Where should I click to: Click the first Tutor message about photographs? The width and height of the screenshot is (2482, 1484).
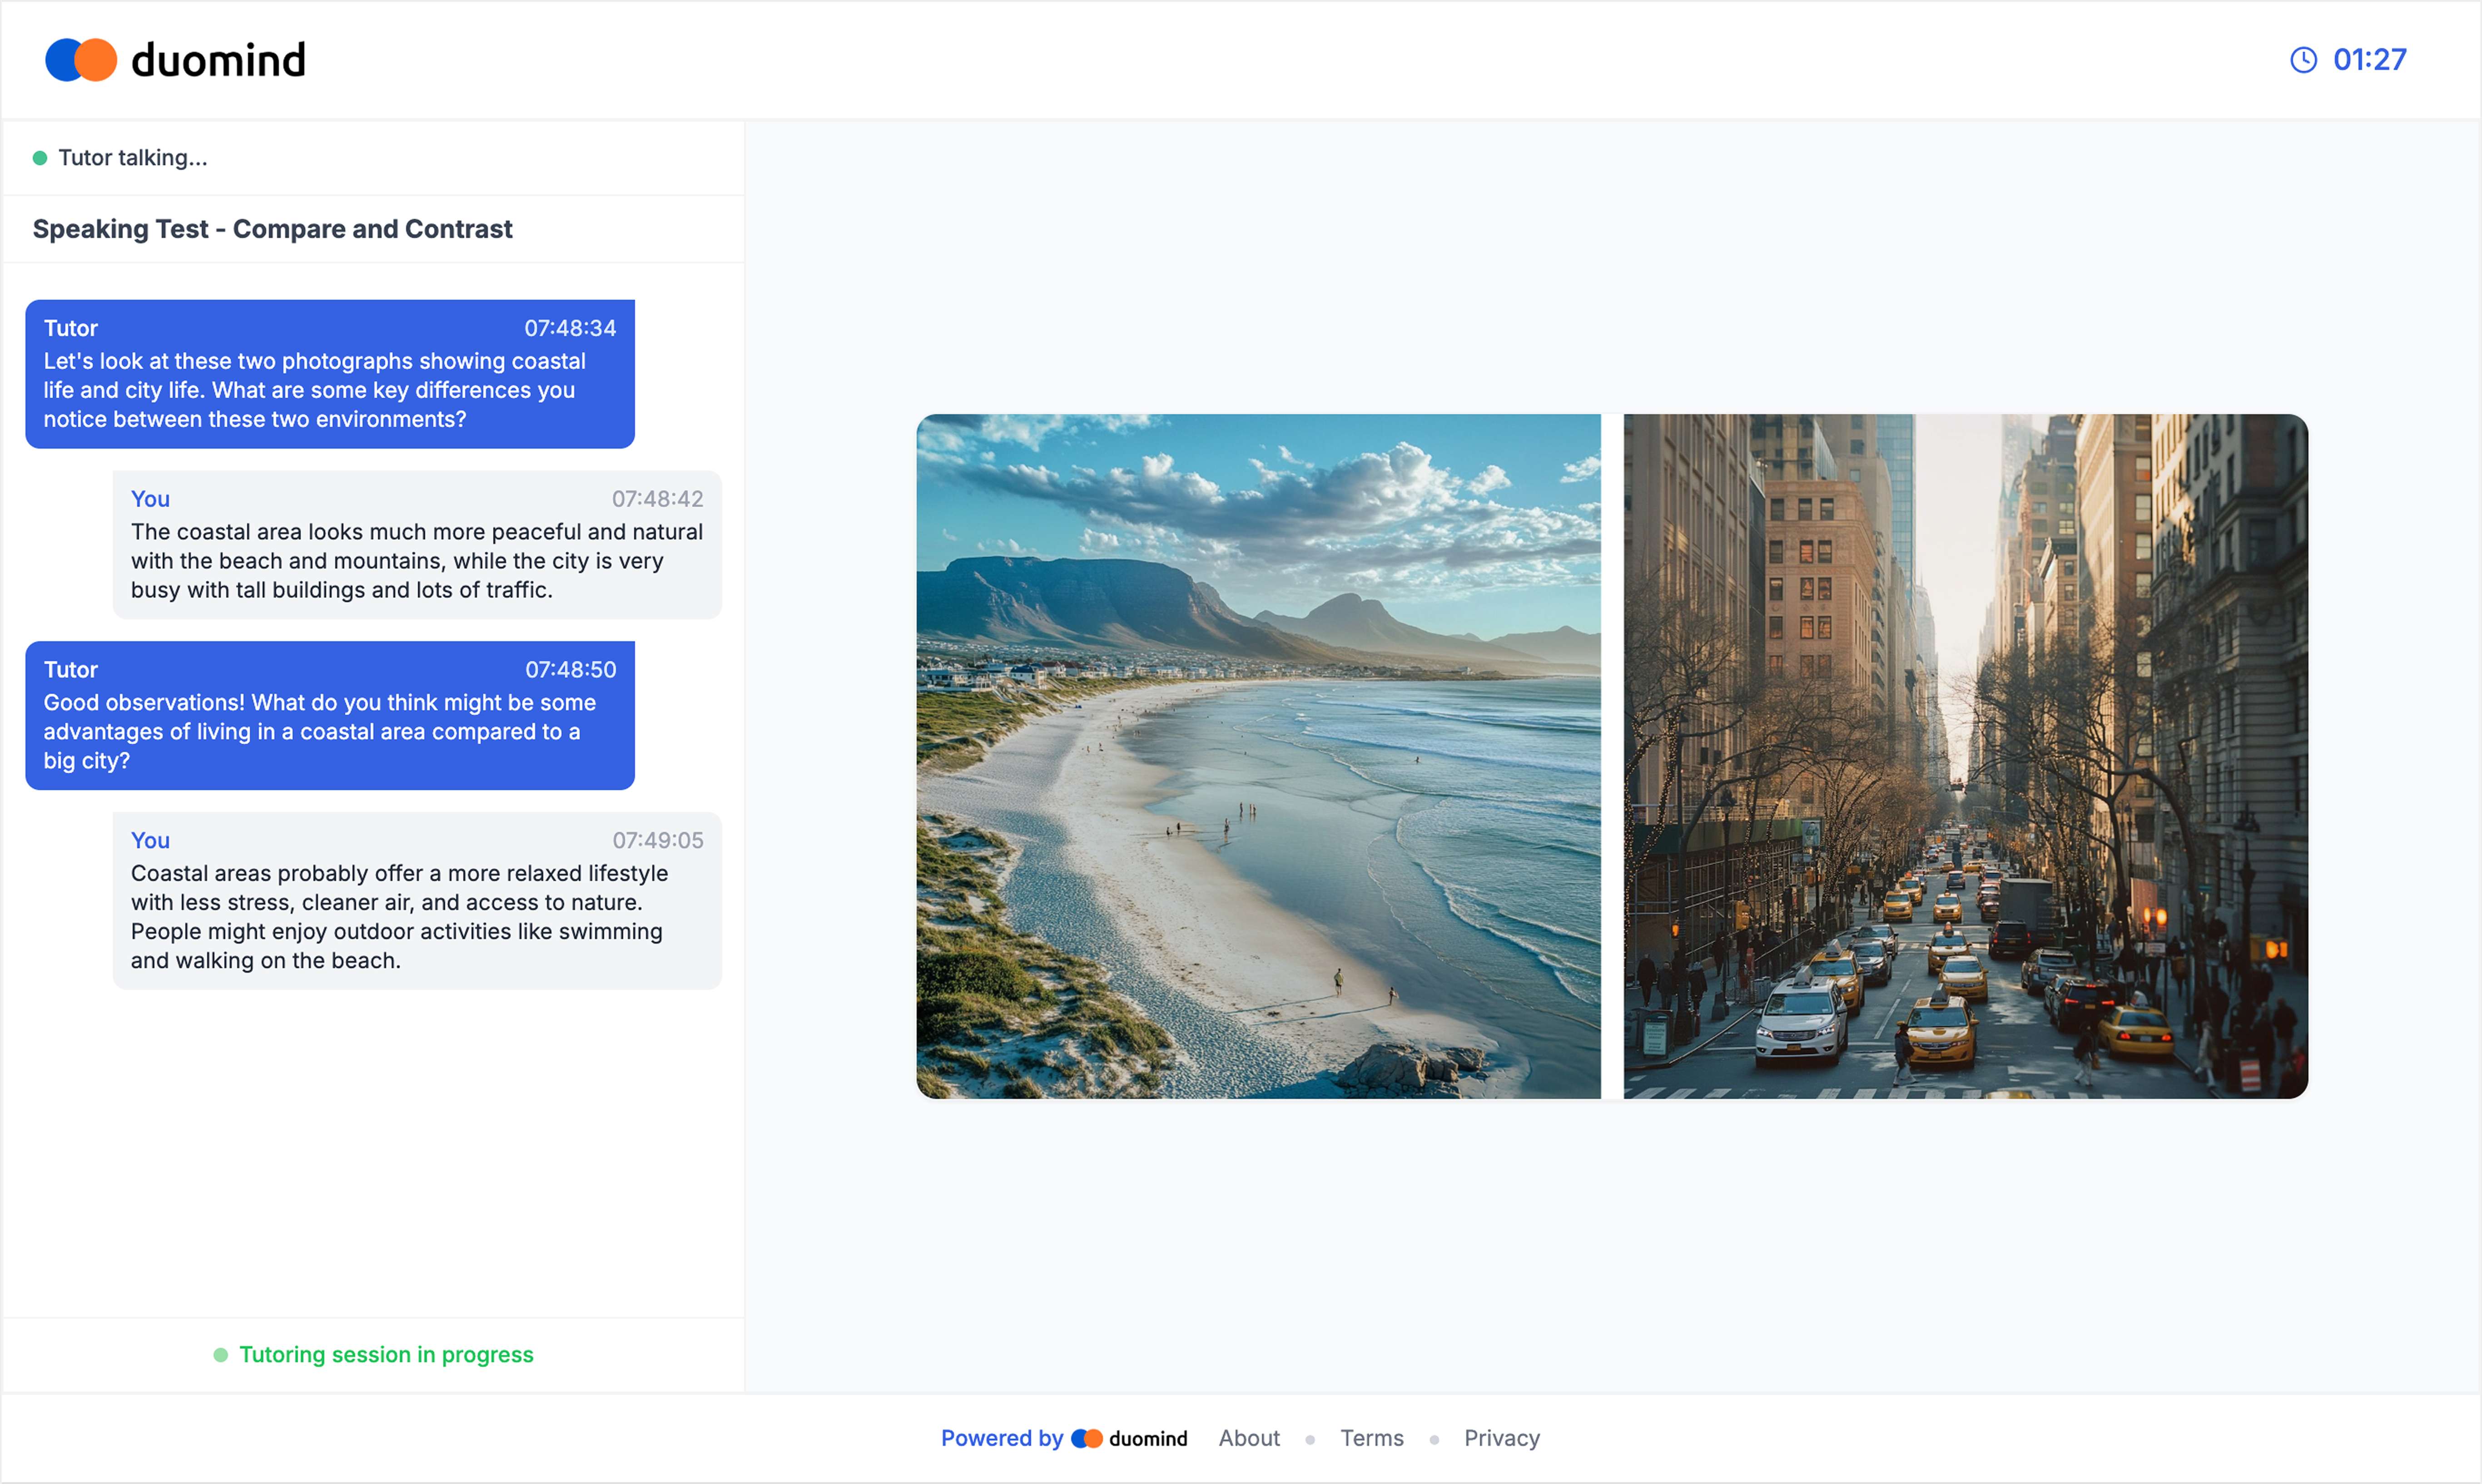[329, 389]
